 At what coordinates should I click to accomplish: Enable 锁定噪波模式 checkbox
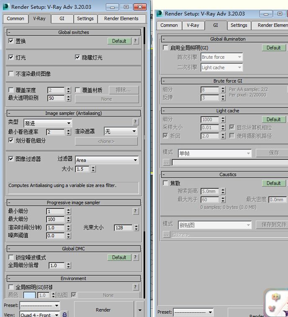point(11,257)
